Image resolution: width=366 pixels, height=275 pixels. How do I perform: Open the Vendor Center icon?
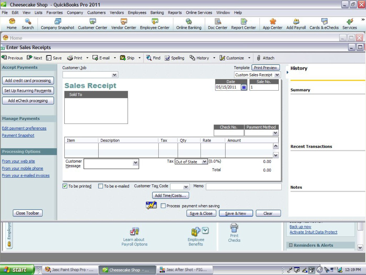pyautogui.click(x=124, y=24)
